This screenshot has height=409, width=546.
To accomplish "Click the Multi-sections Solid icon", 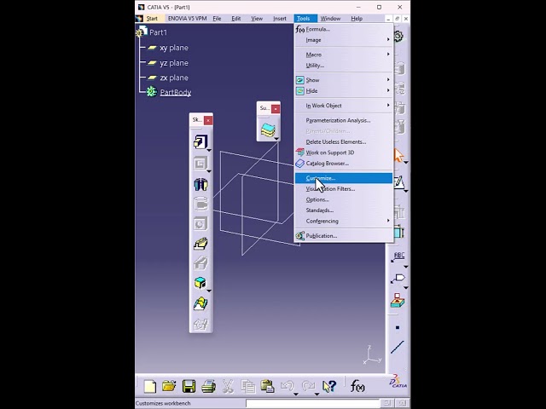I will (200, 304).
